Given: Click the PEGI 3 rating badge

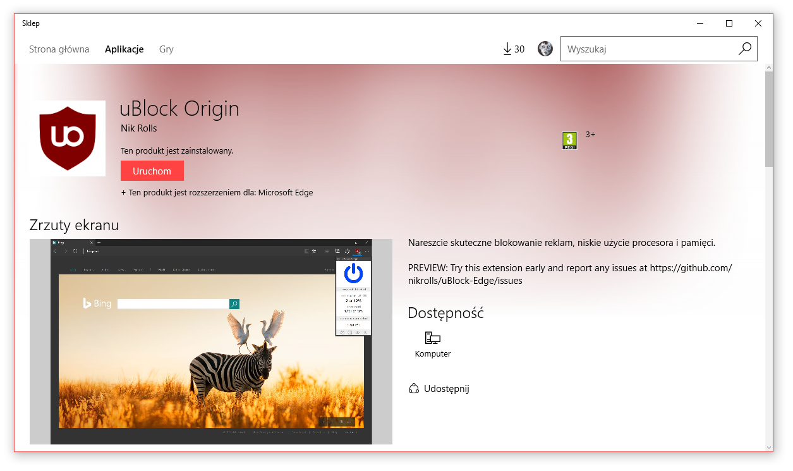Looking at the screenshot, I should click(569, 140).
